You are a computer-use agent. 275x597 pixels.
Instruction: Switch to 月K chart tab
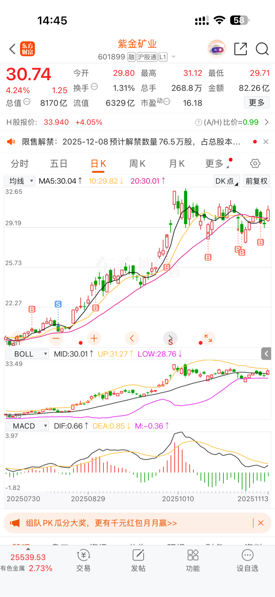pyautogui.click(x=177, y=164)
